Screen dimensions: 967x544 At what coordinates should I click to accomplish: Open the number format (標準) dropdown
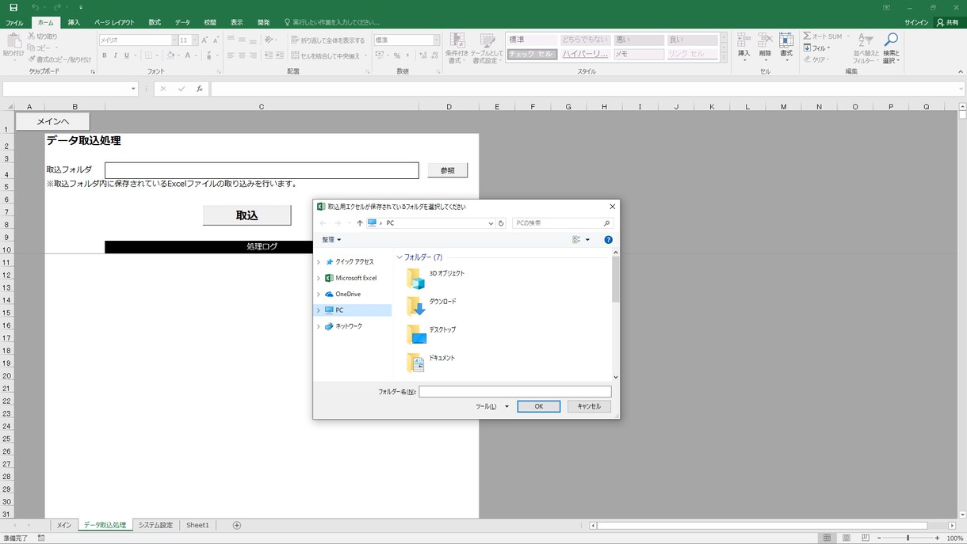pos(436,40)
